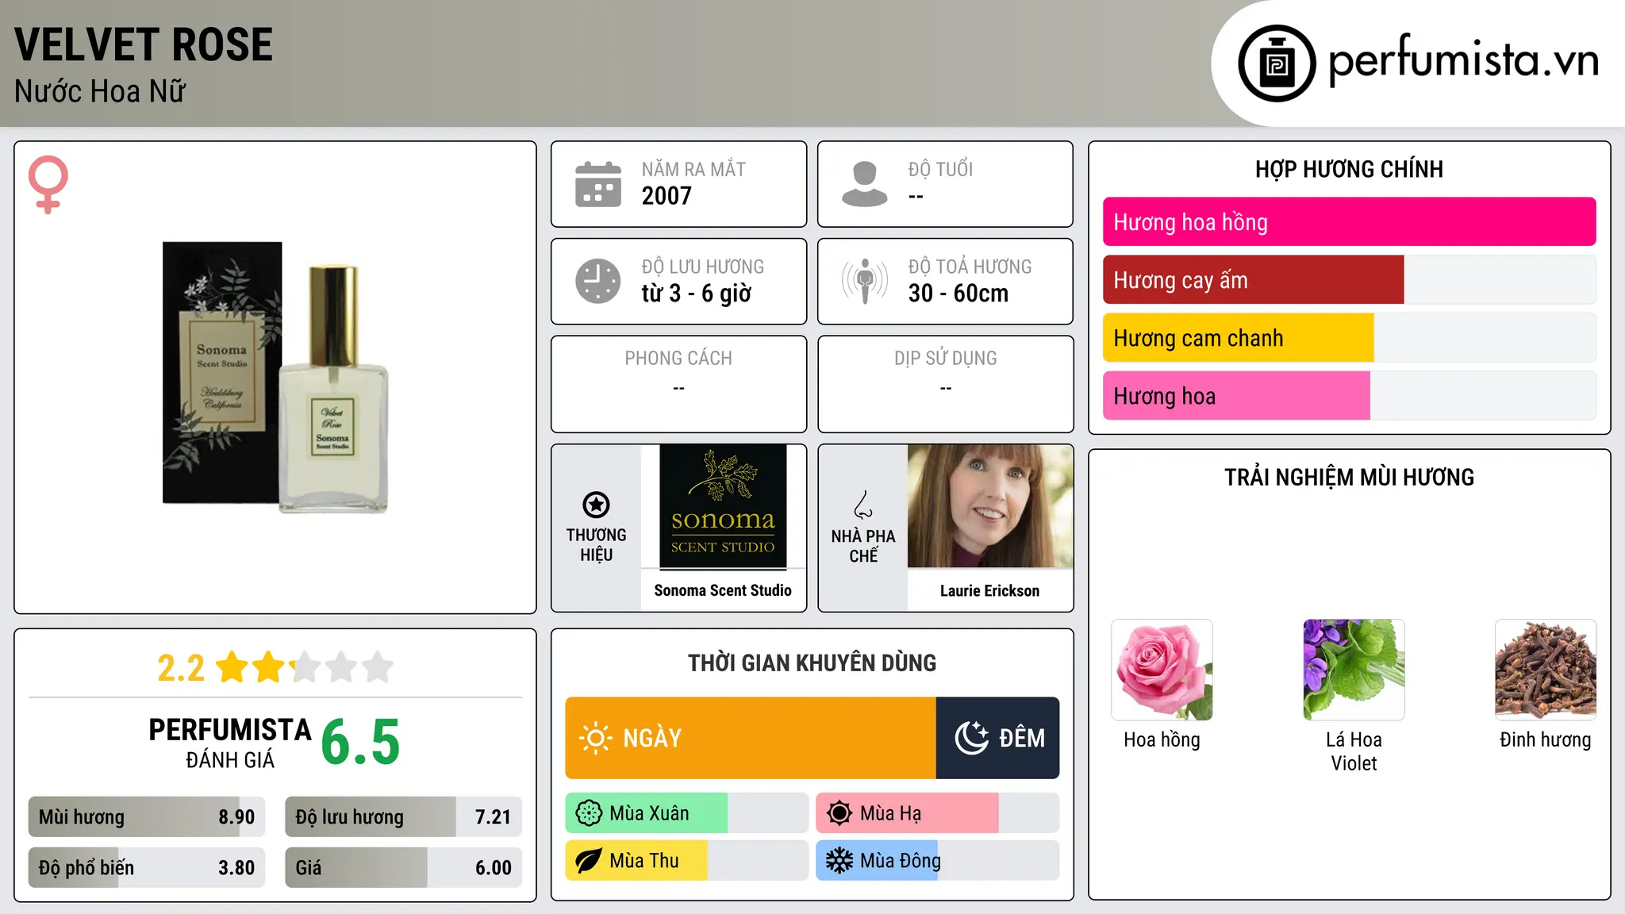The height and width of the screenshot is (914, 1625).
Task: Click the last grey rating star
Action: [x=378, y=667]
